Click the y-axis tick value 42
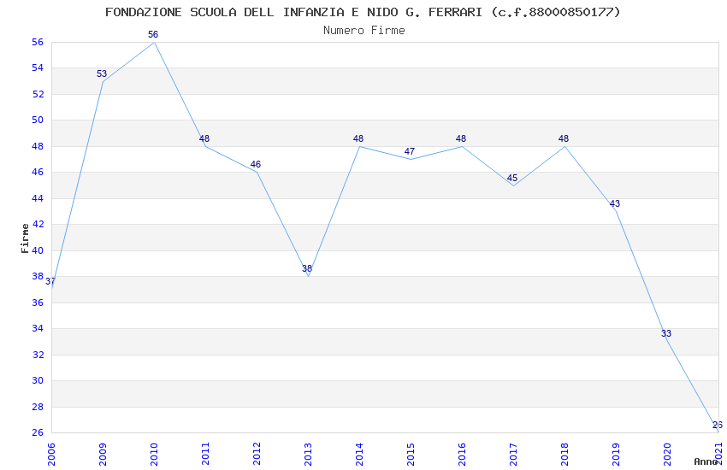 coord(38,224)
